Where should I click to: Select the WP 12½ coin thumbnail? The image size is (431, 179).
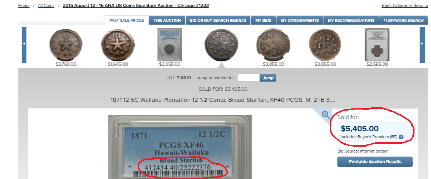point(325,45)
